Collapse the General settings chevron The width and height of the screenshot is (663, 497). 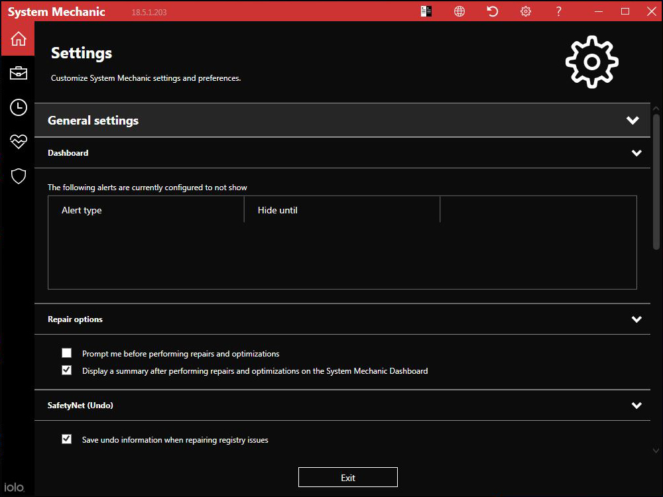click(633, 121)
